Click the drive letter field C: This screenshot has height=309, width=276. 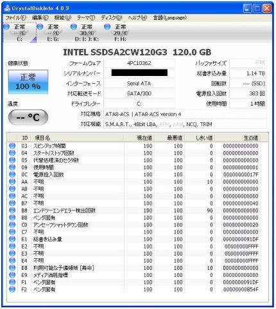(139, 104)
